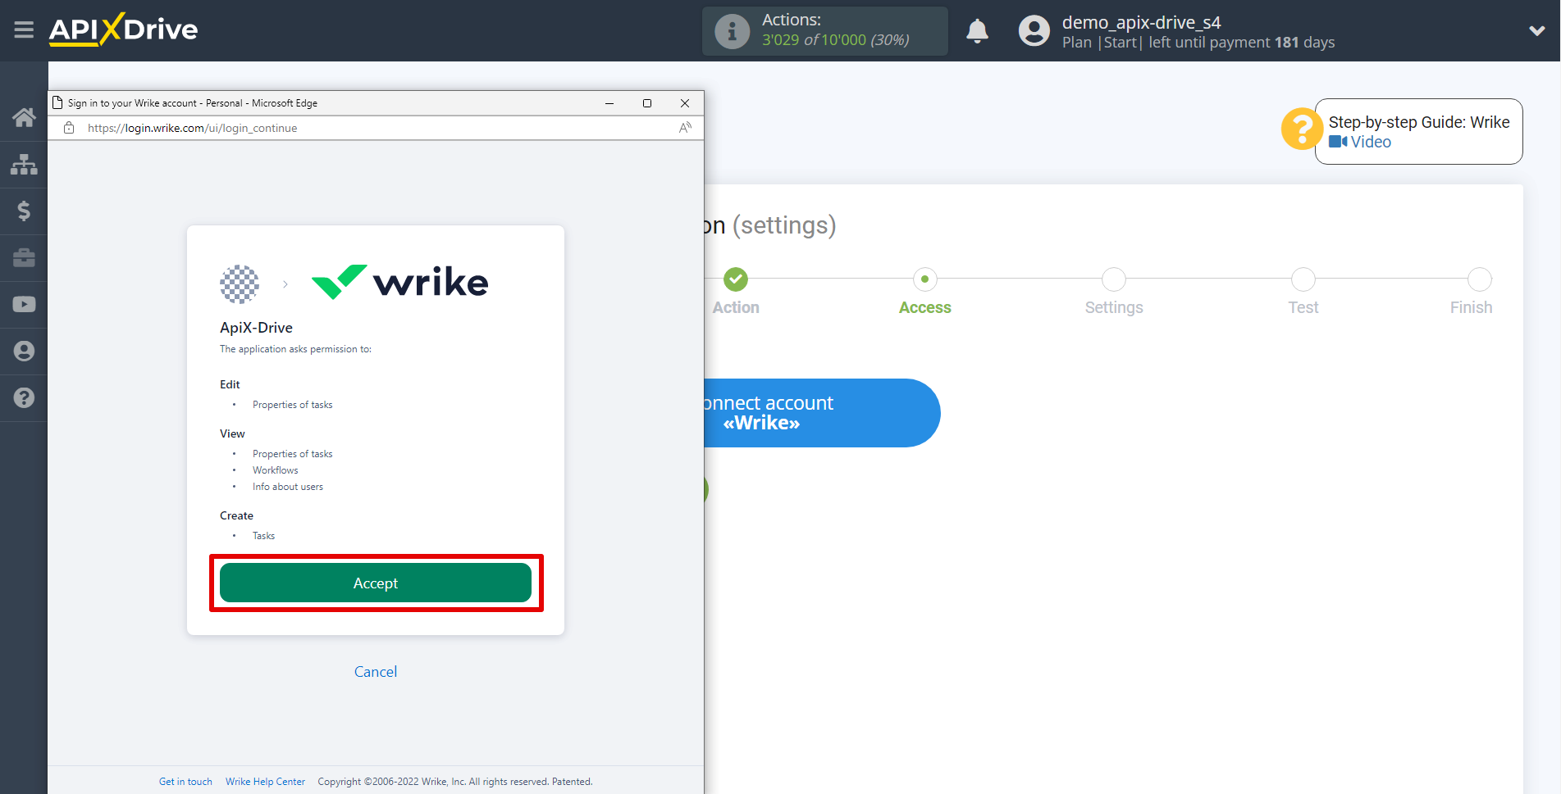This screenshot has width=1561, height=794.
Task: Close the Wrike sign-in popup window
Action: tap(685, 103)
